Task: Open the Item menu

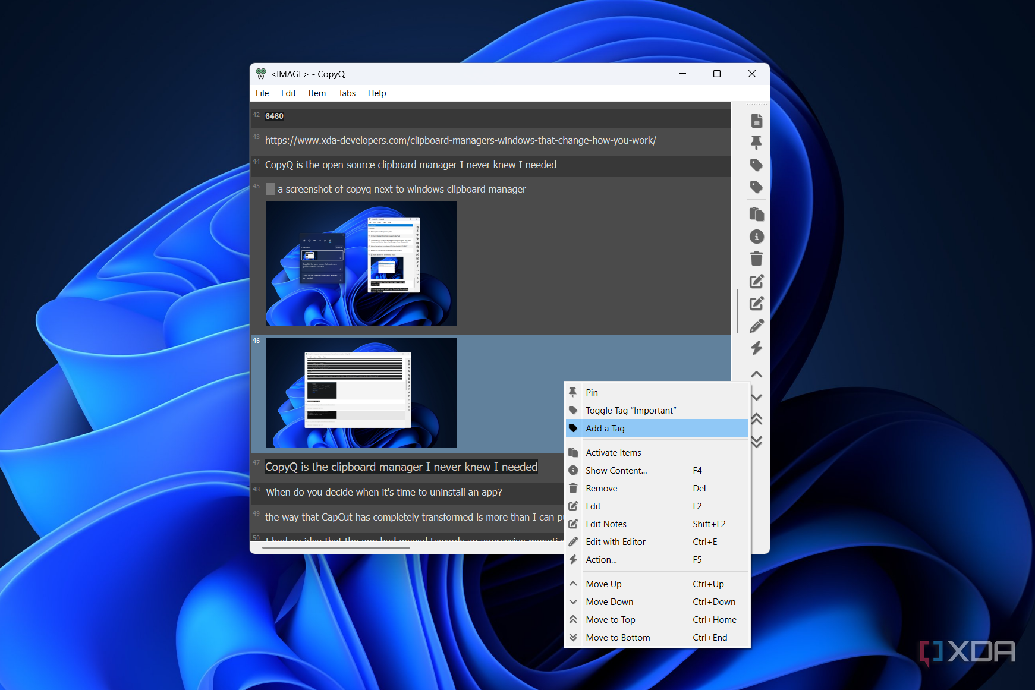Action: (317, 93)
